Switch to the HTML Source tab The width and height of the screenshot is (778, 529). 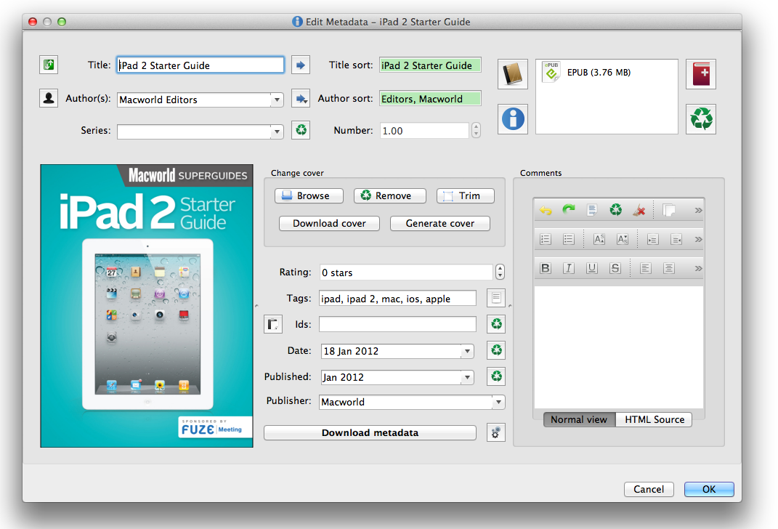pyautogui.click(x=655, y=420)
